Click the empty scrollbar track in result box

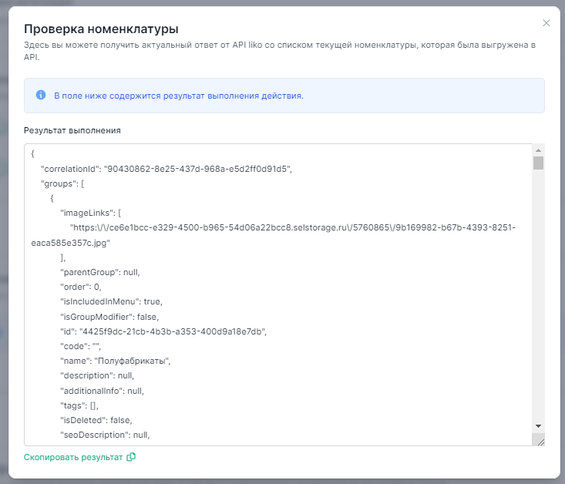coord(539,293)
